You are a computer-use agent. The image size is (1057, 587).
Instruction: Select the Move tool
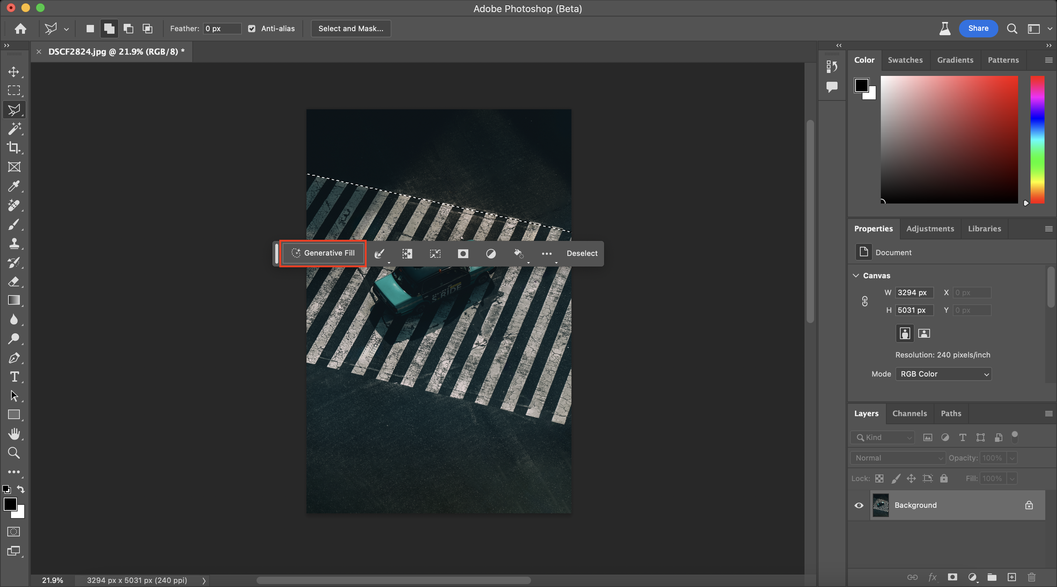tap(14, 72)
